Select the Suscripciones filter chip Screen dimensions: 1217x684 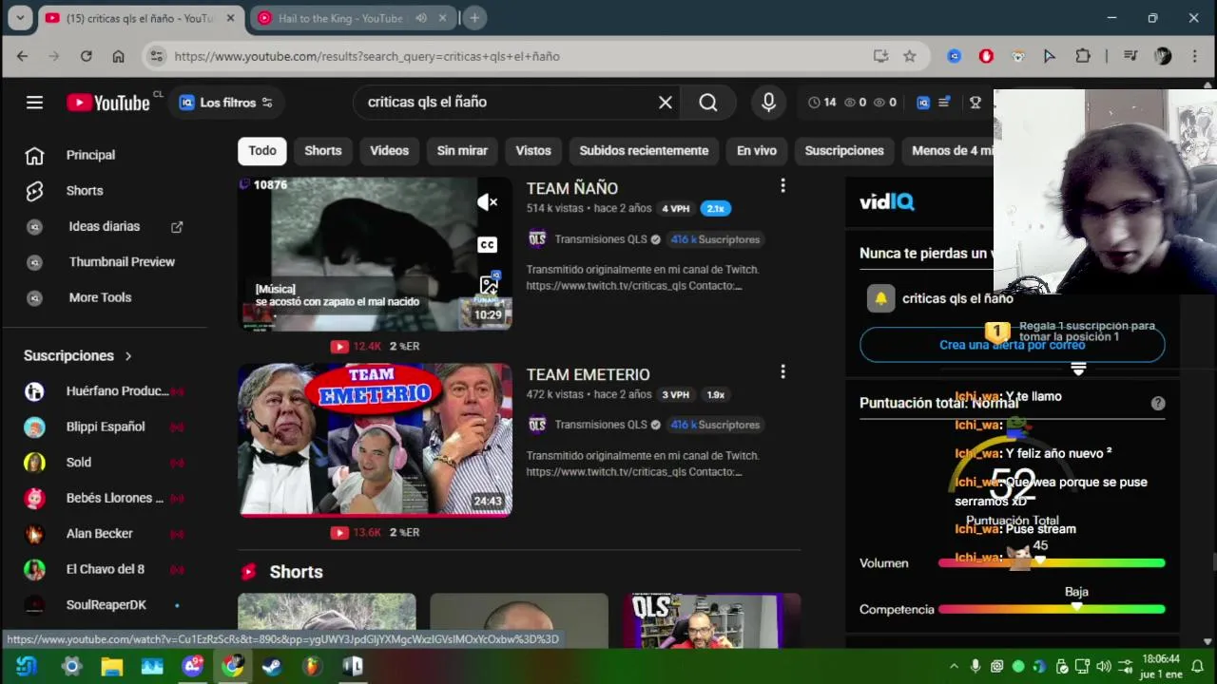(844, 151)
